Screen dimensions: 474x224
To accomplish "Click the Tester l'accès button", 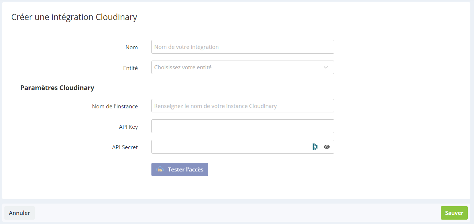I will (x=180, y=169).
